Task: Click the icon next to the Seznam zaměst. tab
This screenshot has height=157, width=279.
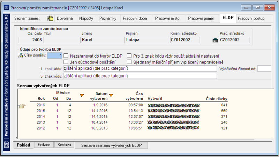Action: click(50, 18)
